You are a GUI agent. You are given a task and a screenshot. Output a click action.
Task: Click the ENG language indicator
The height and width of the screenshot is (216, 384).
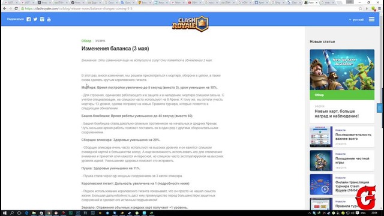363,213
